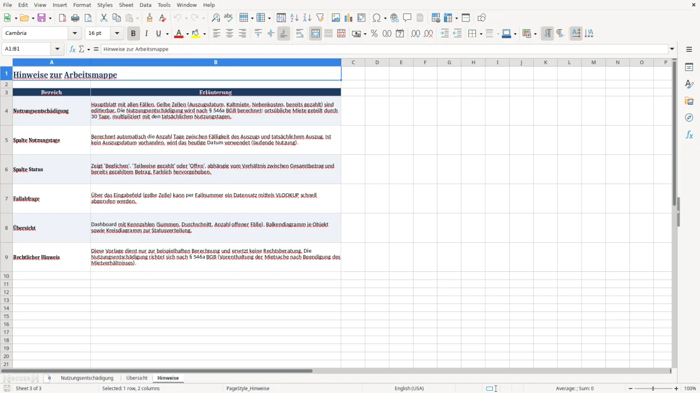The height and width of the screenshot is (393, 700).
Task: Click the AutoFilter funnel icon
Action: (x=320, y=18)
